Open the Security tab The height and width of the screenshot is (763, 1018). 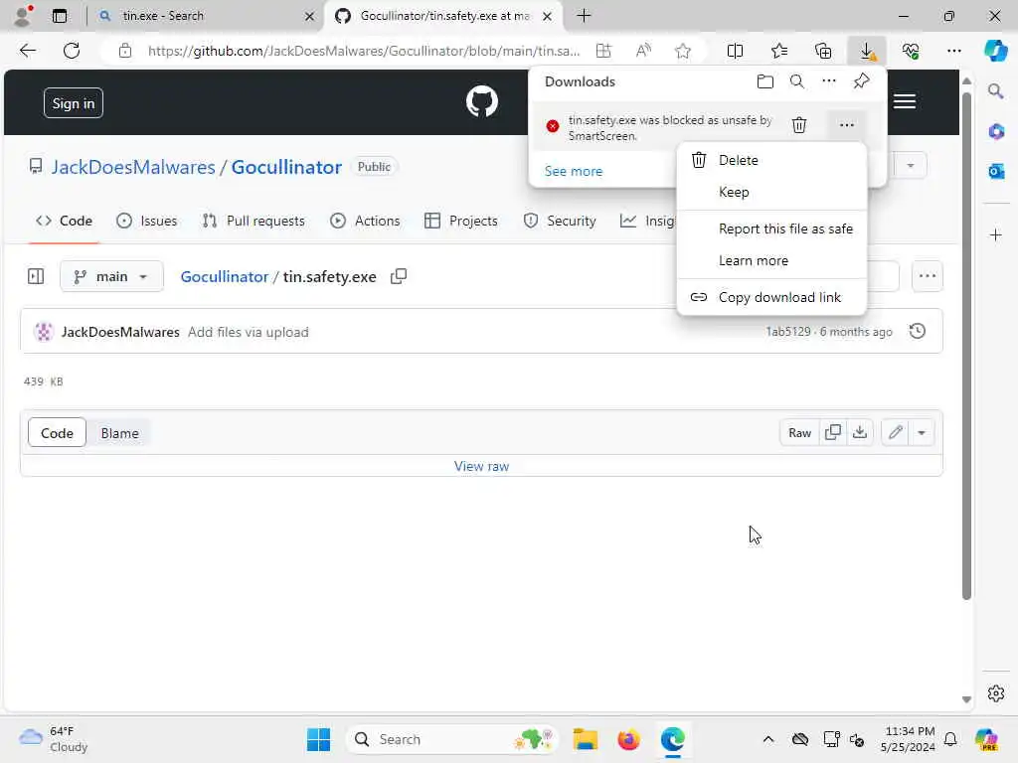coord(559,222)
